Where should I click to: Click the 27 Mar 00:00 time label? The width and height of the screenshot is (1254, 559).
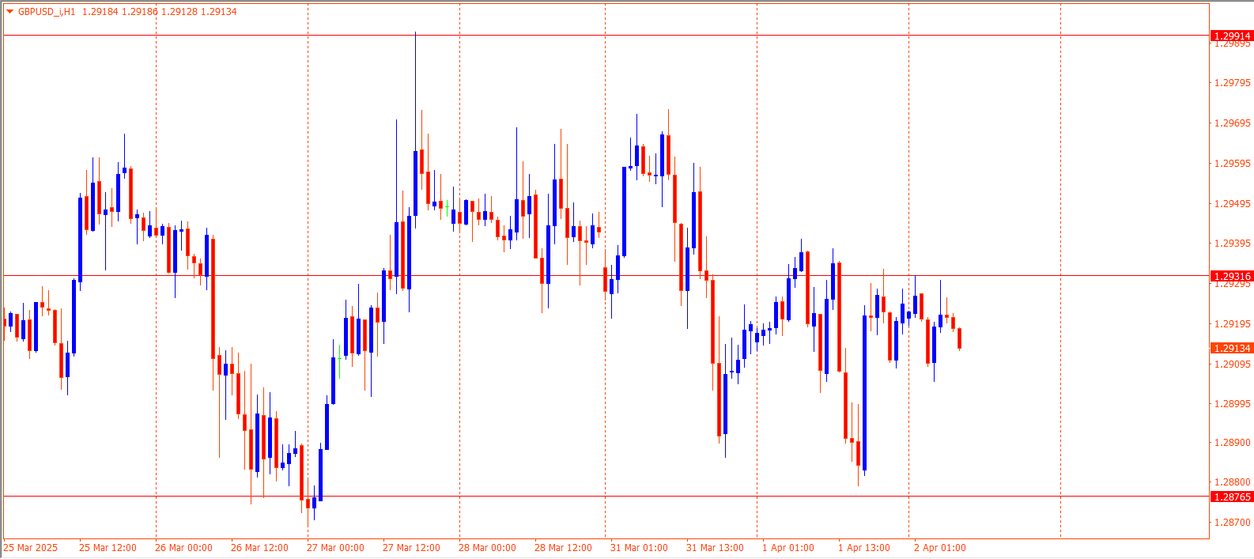335,548
